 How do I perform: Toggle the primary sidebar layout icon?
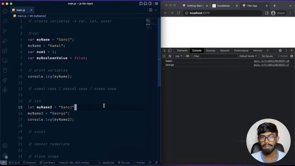pos(141,4)
